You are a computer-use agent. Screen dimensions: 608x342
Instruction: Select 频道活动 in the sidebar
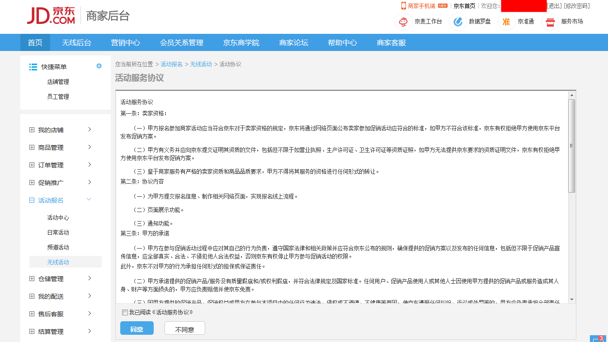coord(58,247)
